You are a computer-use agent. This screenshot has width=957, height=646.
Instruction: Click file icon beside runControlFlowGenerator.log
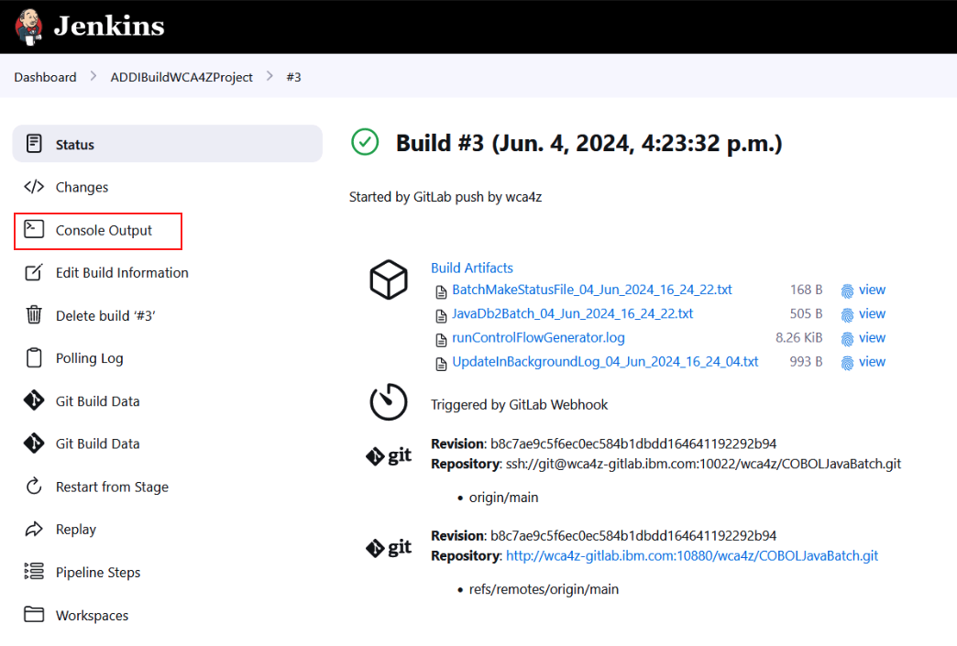[x=441, y=340]
